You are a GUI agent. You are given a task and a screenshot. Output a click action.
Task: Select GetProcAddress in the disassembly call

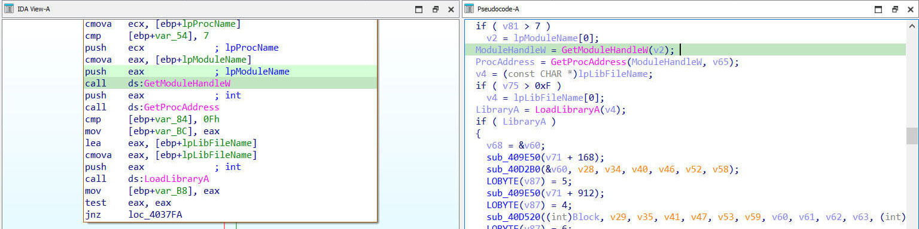[x=181, y=107]
